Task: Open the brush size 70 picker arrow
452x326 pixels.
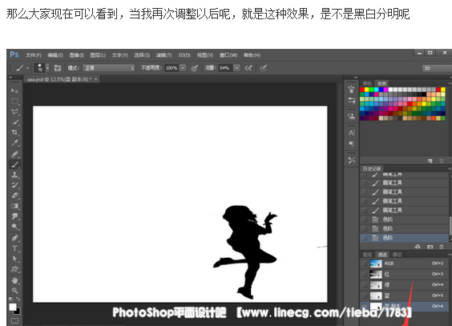Action: (47, 68)
